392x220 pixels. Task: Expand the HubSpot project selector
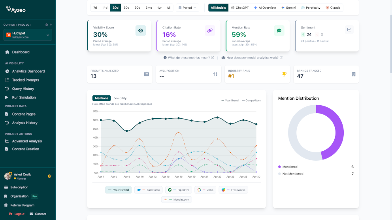tap(28, 35)
